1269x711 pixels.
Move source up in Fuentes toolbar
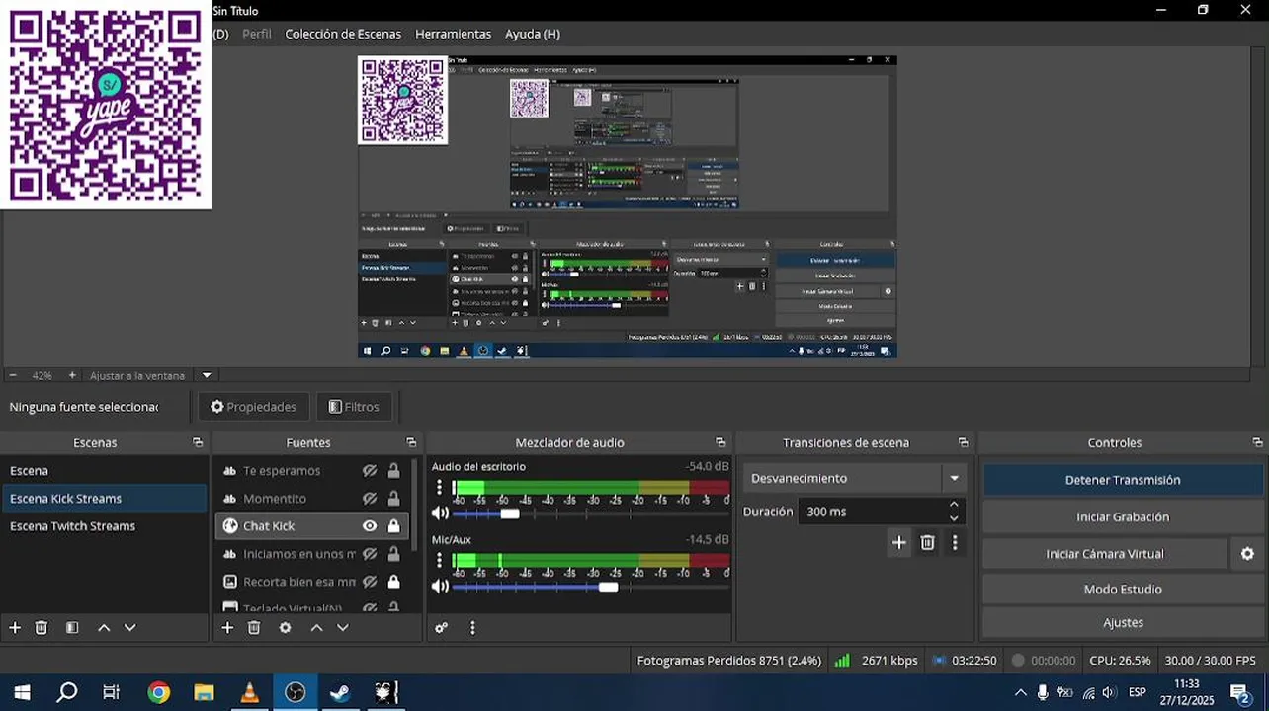coord(317,628)
